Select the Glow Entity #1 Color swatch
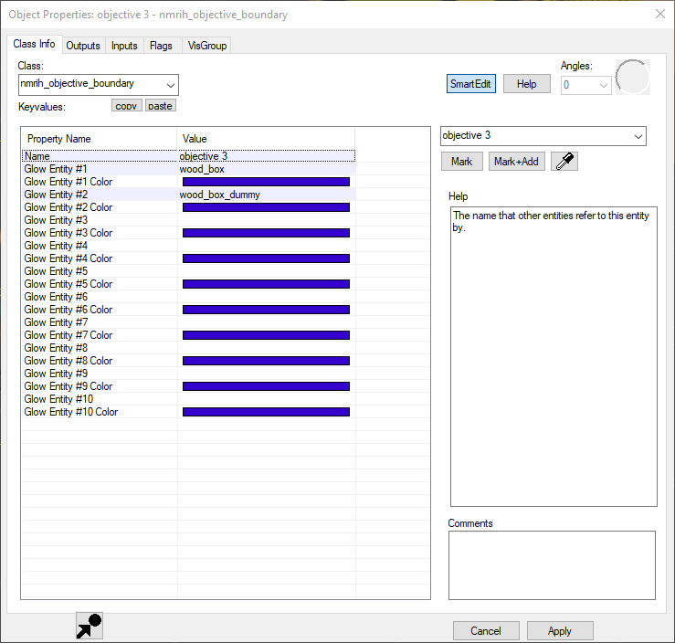This screenshot has width=675, height=643. pyautogui.click(x=266, y=182)
